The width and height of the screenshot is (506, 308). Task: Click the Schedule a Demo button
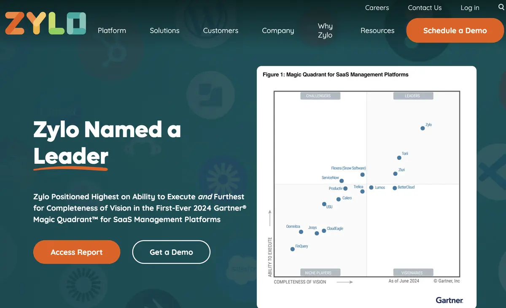coord(455,30)
